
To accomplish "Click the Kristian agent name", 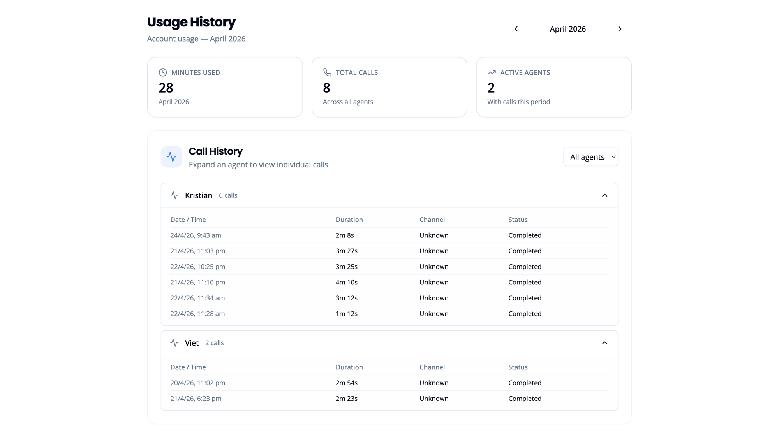I will tap(199, 195).
